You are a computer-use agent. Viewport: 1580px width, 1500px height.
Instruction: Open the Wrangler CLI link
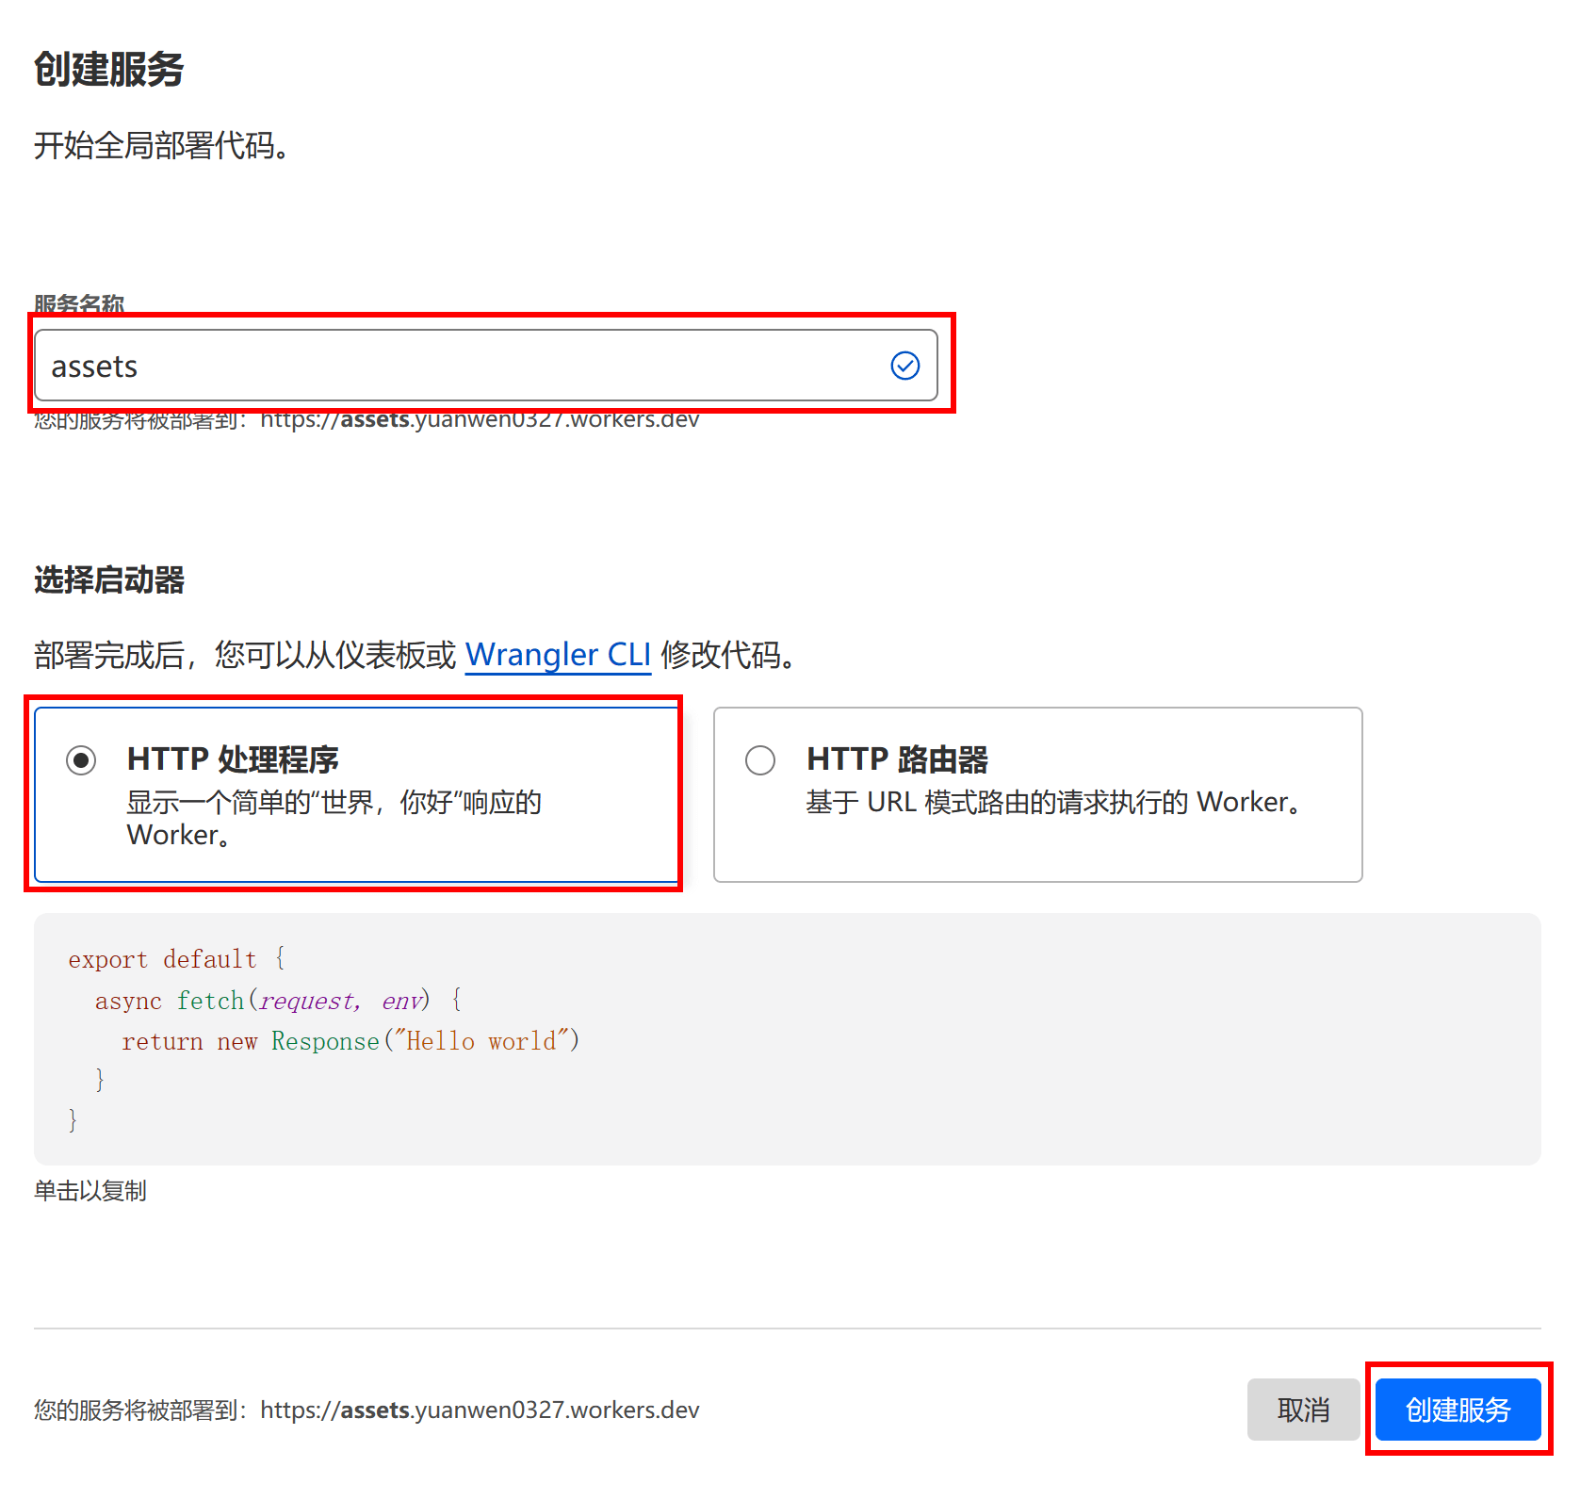point(557,655)
